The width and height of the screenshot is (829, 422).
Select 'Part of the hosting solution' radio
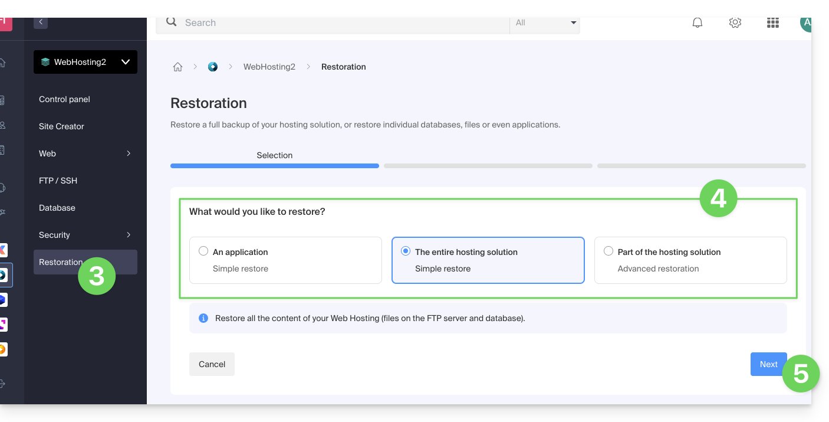608,251
